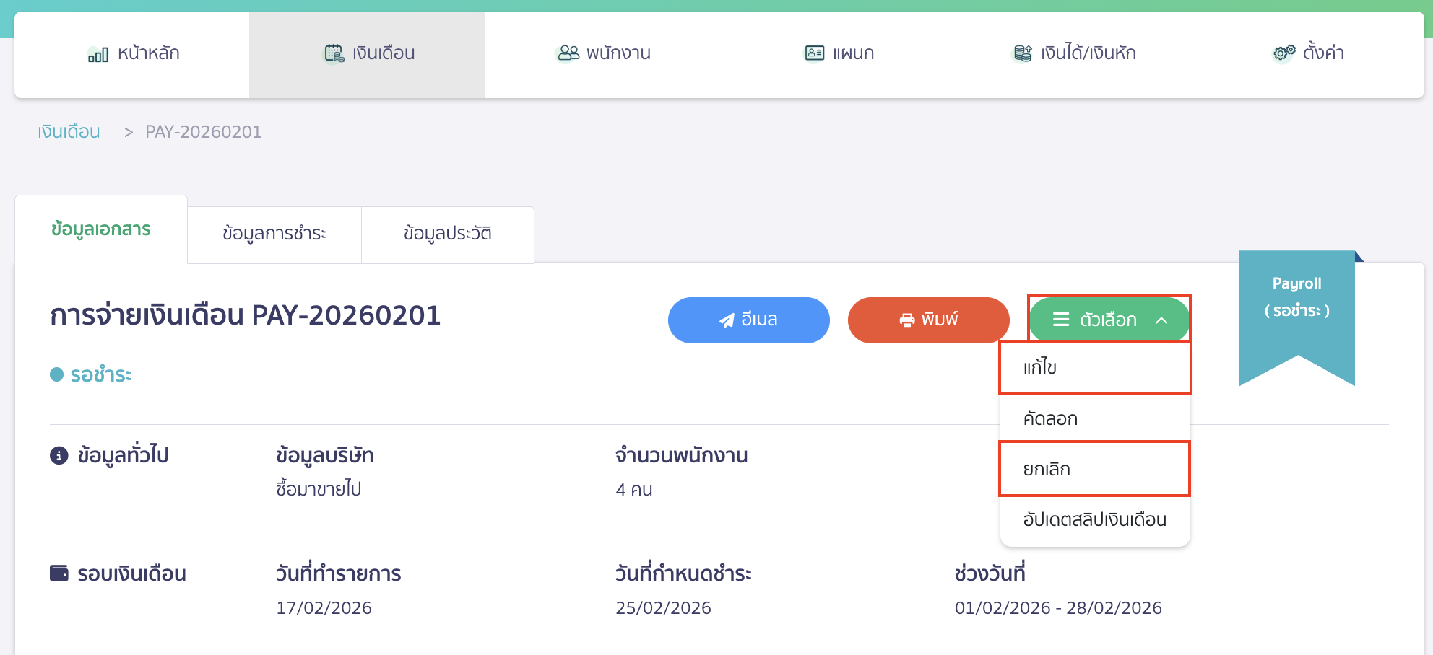Select อัปเดตสลิปเงินเดือน from the menu

coord(1094,519)
